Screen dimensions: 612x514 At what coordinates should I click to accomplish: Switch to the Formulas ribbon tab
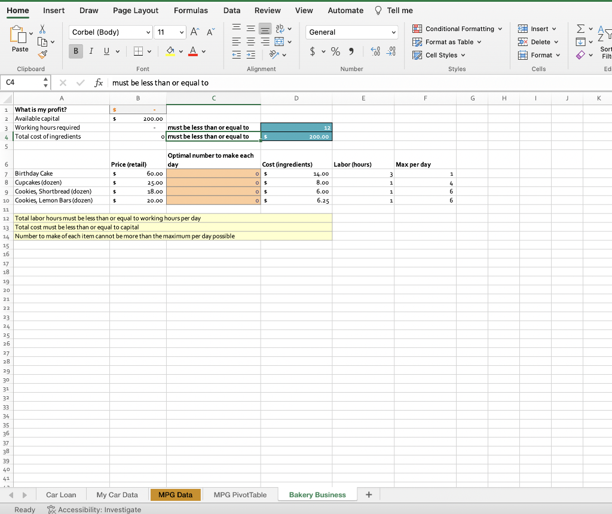pyautogui.click(x=191, y=10)
